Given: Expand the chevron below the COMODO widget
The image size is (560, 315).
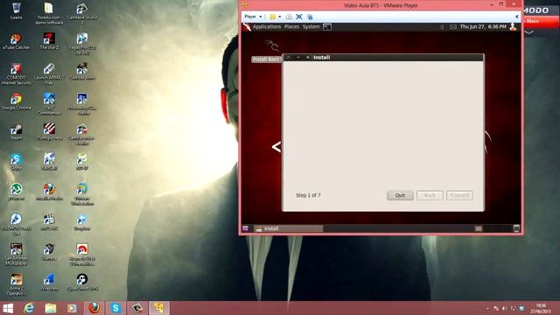Looking at the screenshot, I should click(x=529, y=32).
